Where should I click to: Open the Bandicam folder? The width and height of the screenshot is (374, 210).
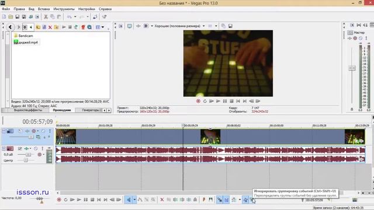(x=23, y=36)
